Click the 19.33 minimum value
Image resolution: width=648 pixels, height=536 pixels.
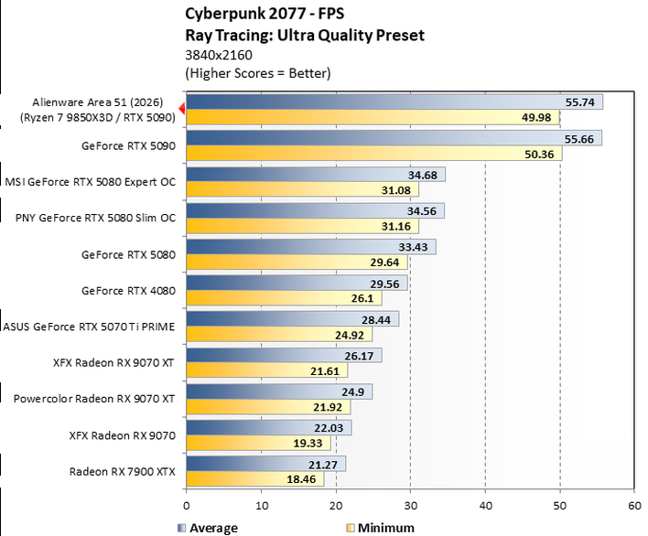click(x=308, y=443)
